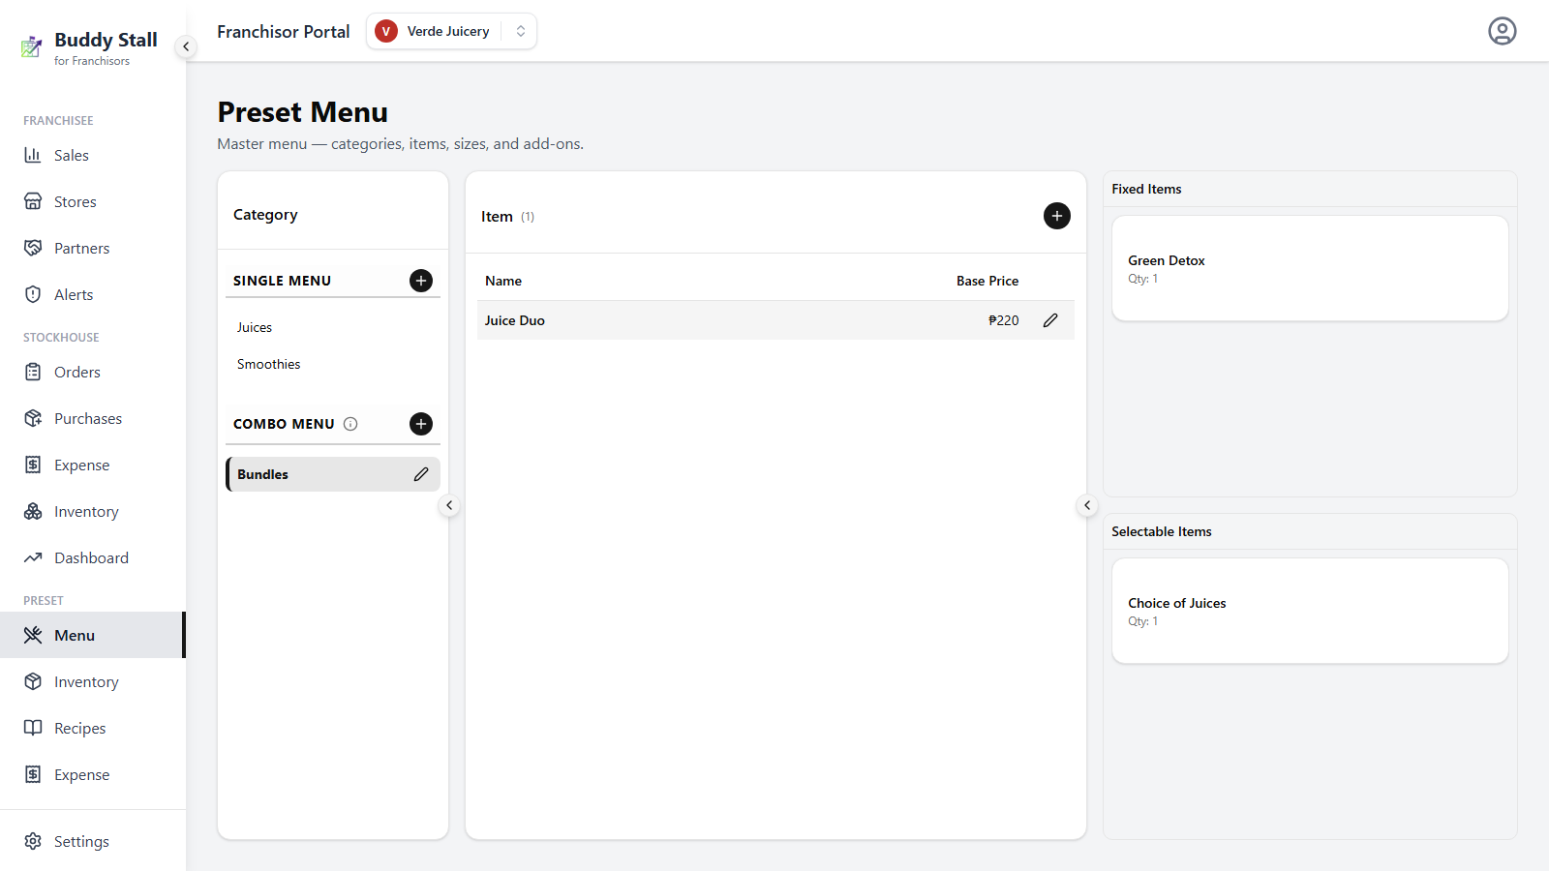Click the Menu utensils icon
Screen dimensions: 1549x871
[33, 635]
